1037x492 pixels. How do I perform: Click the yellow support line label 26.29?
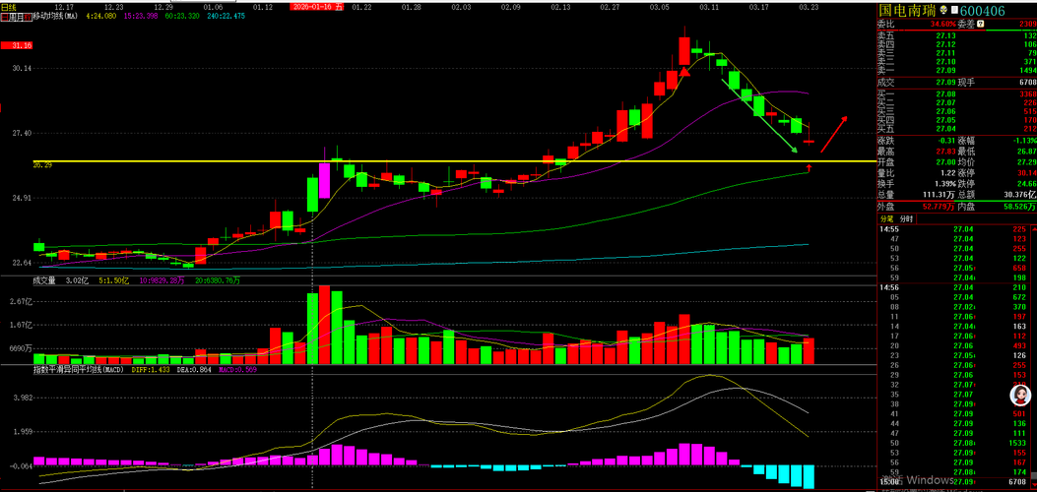coord(41,165)
